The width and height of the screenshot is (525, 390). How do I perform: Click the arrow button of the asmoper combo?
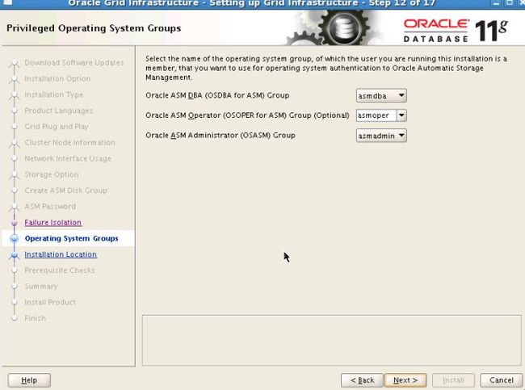(401, 115)
